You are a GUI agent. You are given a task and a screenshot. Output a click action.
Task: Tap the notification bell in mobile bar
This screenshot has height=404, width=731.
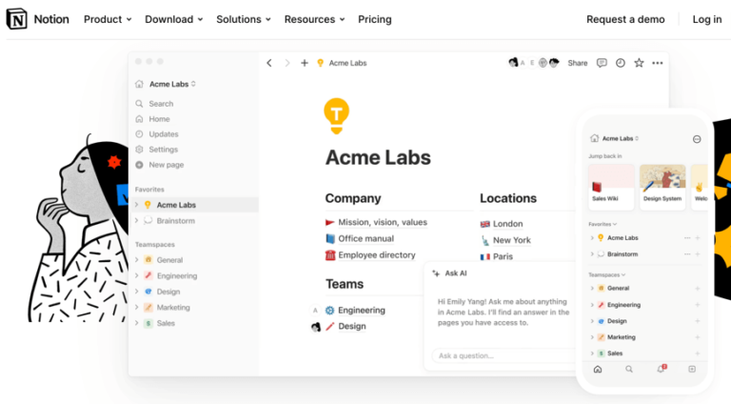coord(661,369)
